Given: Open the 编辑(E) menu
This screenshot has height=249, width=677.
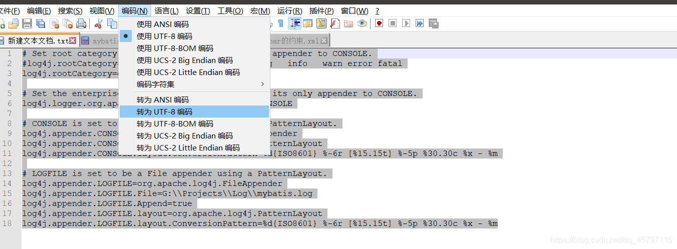Looking at the screenshot, I should pos(39,10).
